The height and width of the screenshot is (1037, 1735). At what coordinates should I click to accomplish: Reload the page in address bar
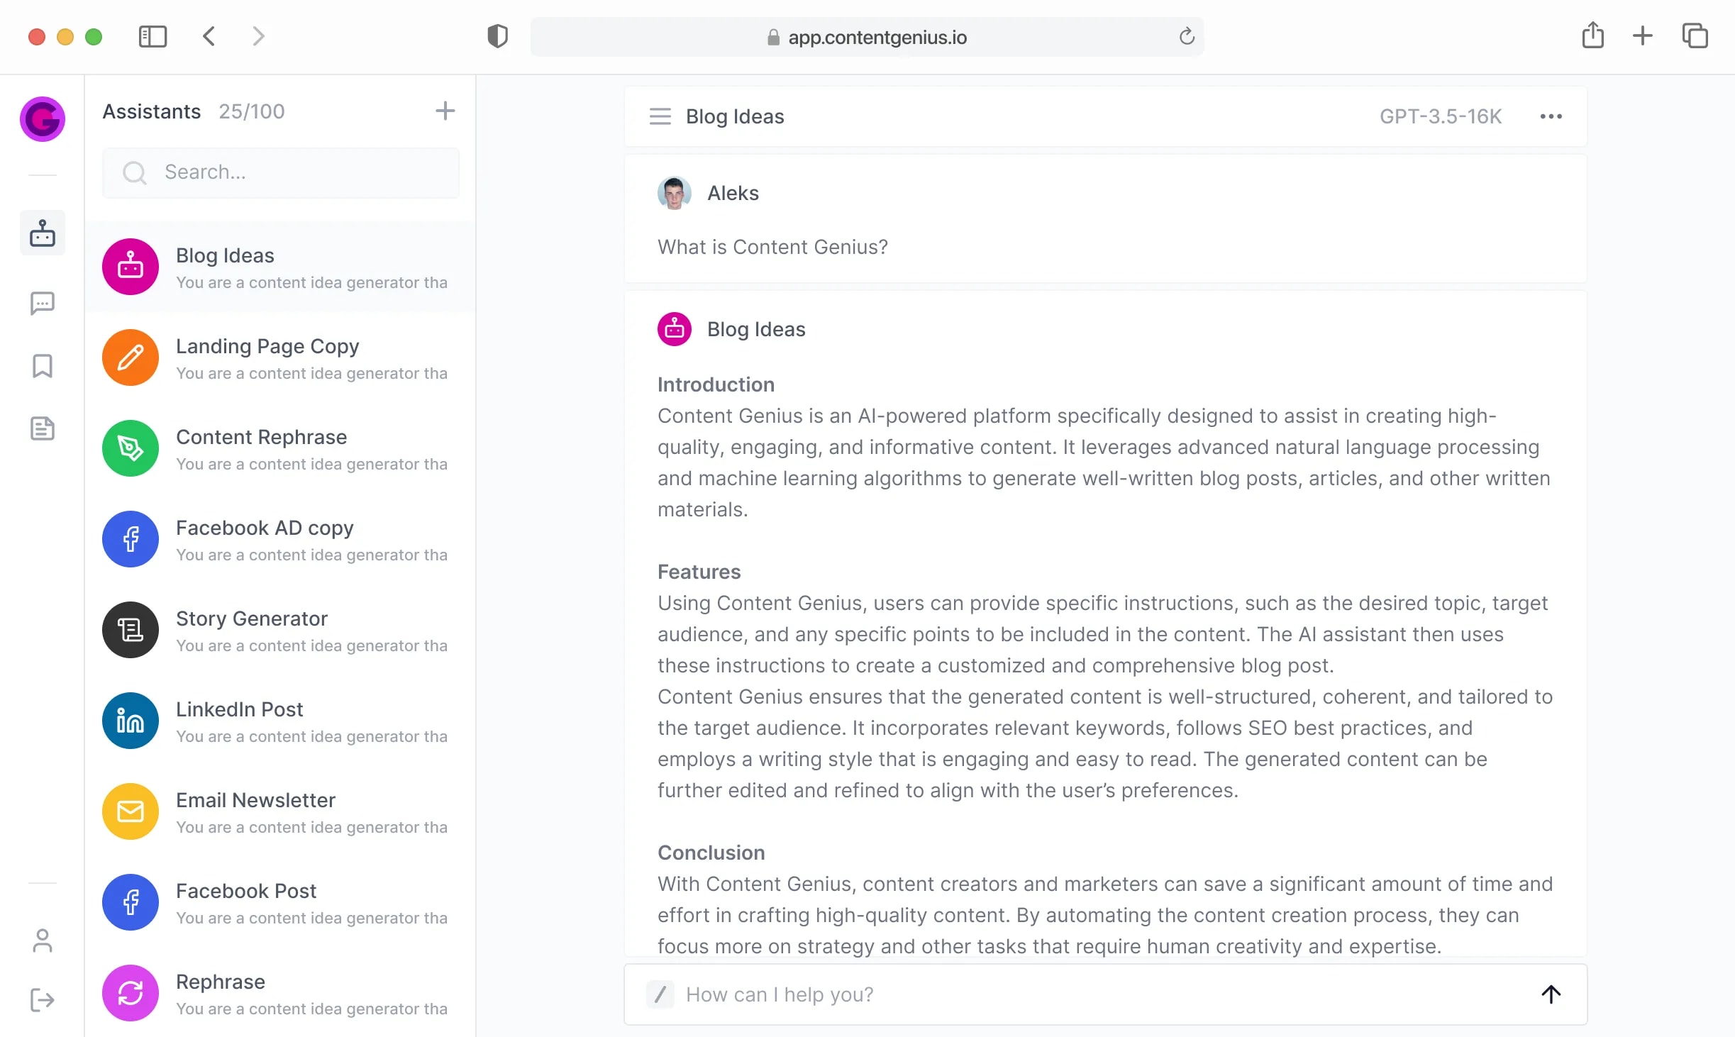1187,37
